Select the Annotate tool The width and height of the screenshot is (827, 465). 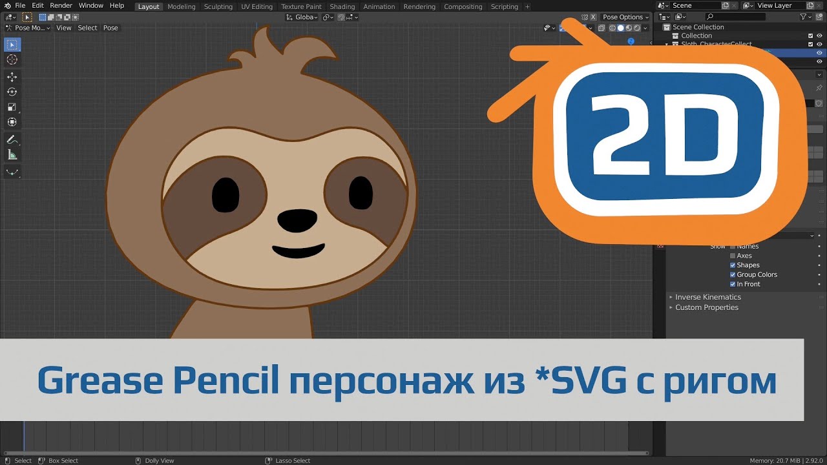12,139
